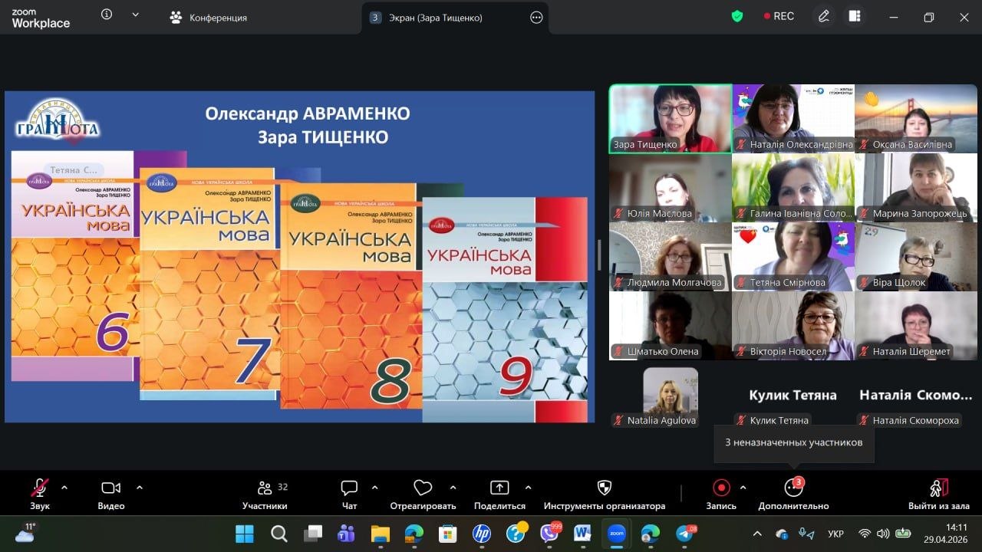Open the Отреагировать reactions heart

click(x=423, y=495)
